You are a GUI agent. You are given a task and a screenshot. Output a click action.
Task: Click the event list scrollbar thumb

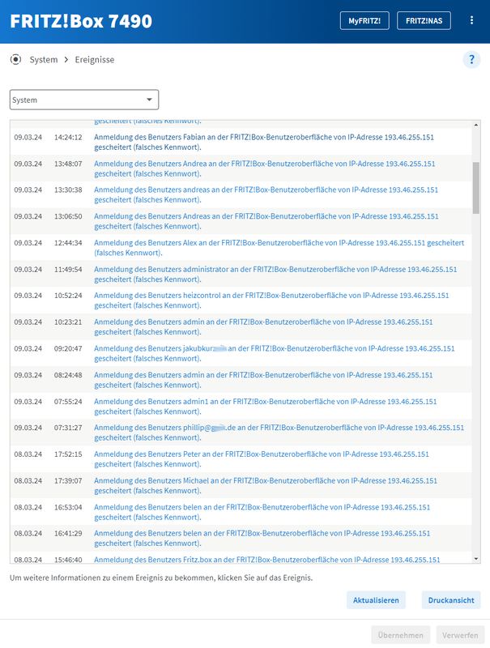pyautogui.click(x=476, y=188)
